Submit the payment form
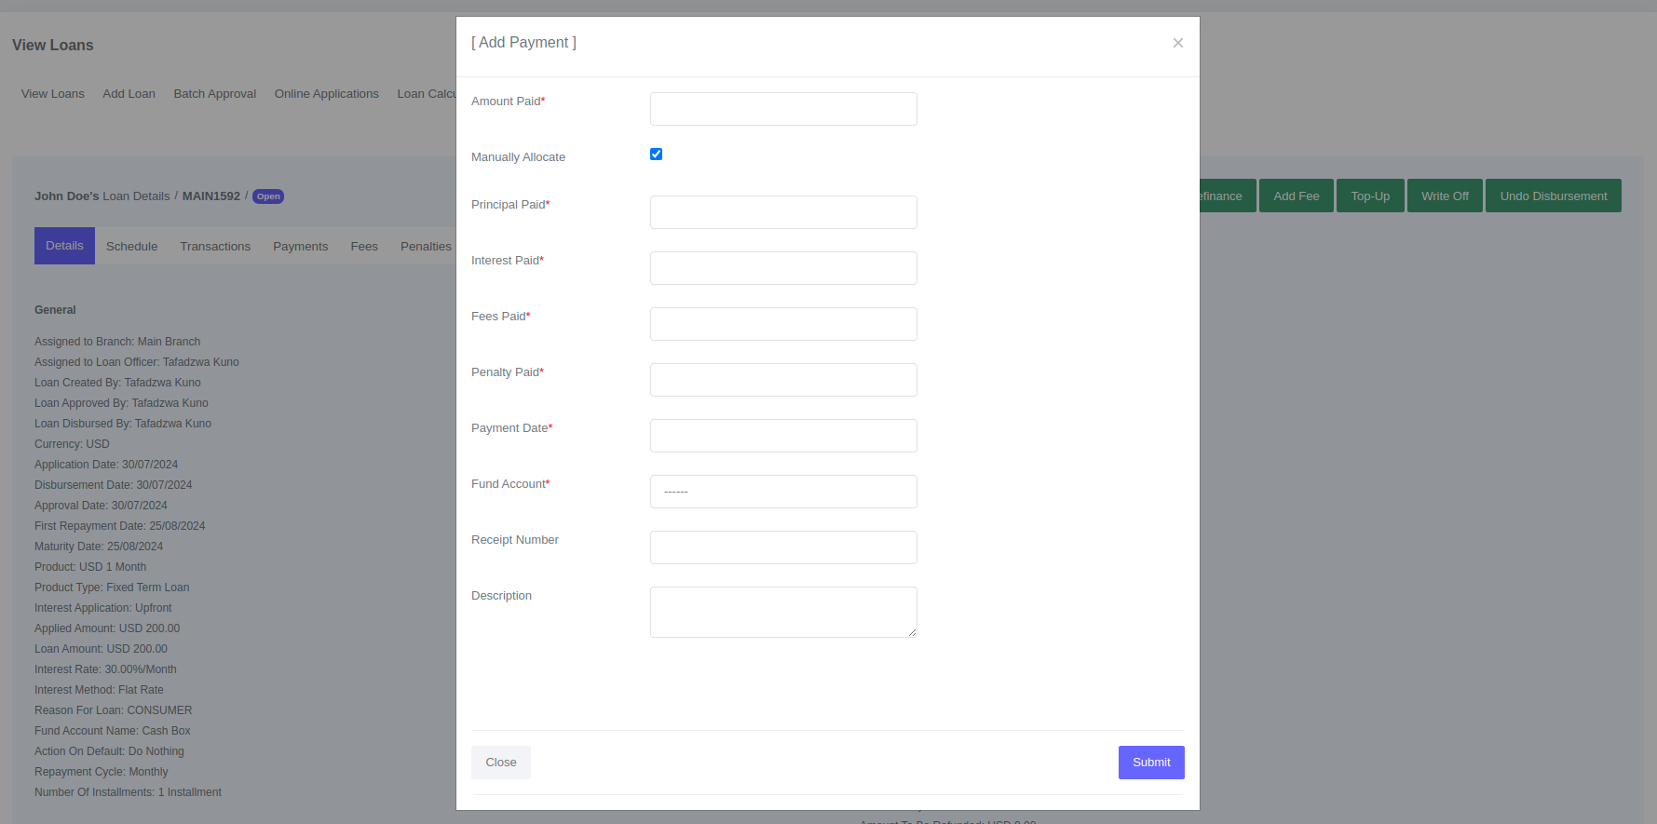The width and height of the screenshot is (1657, 824). tap(1150, 763)
